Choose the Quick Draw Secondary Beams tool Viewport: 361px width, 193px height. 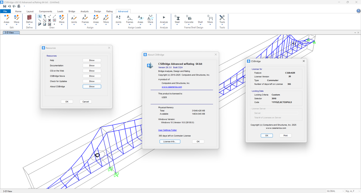[54, 20]
